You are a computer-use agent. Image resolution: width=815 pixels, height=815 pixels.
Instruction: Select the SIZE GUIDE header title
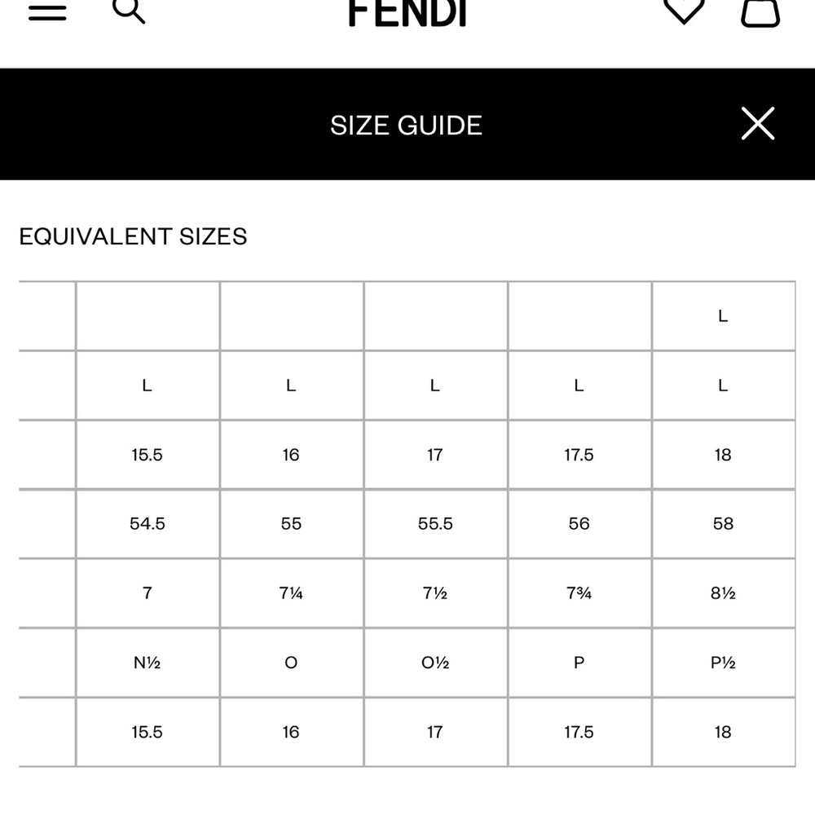(x=405, y=126)
